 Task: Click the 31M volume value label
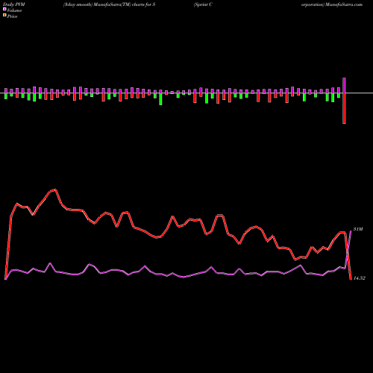(358, 229)
